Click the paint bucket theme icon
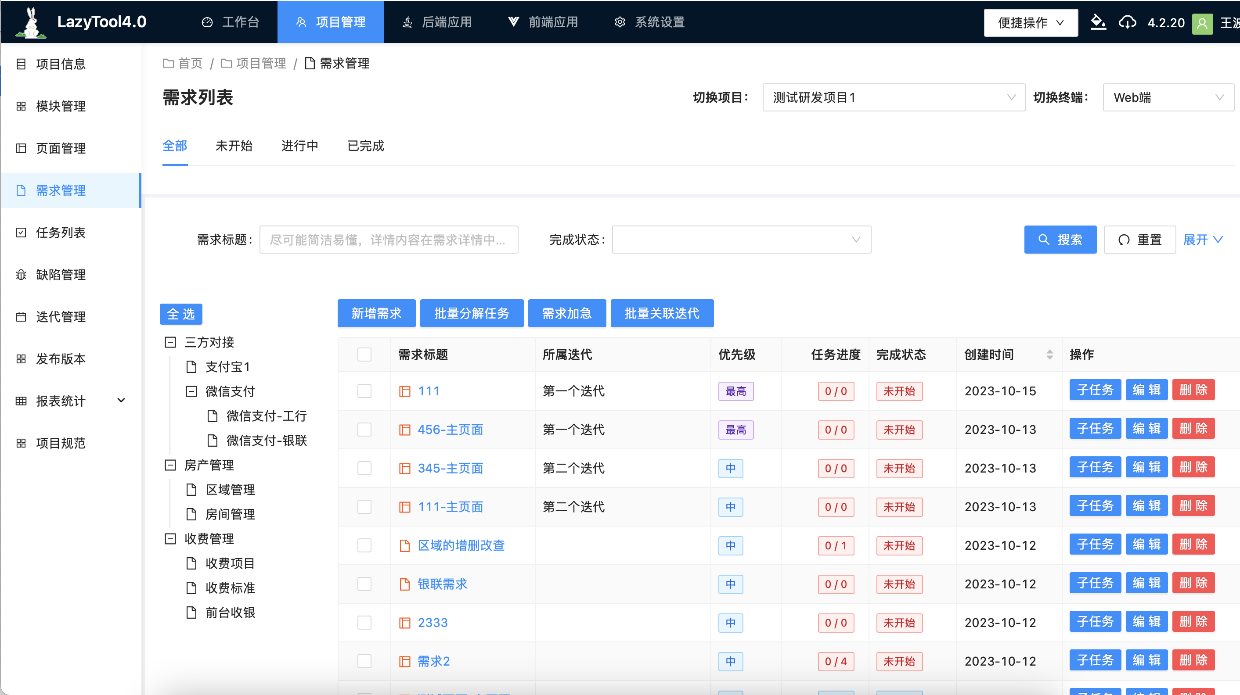1240x695 pixels. point(1098,22)
